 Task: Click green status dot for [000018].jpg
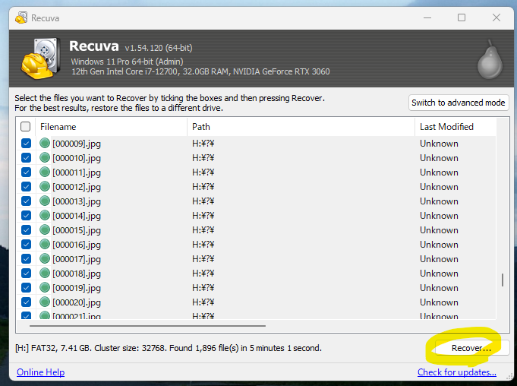pos(45,274)
